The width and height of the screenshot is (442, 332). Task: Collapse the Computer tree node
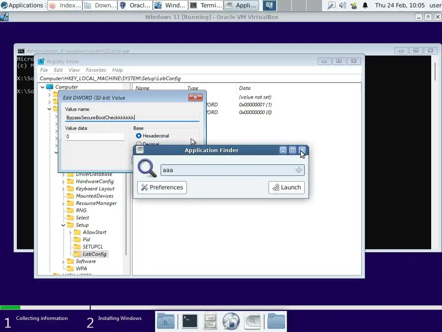click(x=43, y=87)
